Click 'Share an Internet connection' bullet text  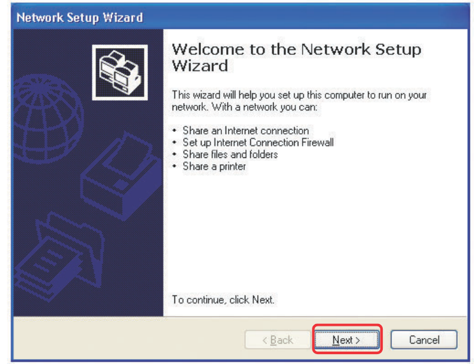(245, 131)
